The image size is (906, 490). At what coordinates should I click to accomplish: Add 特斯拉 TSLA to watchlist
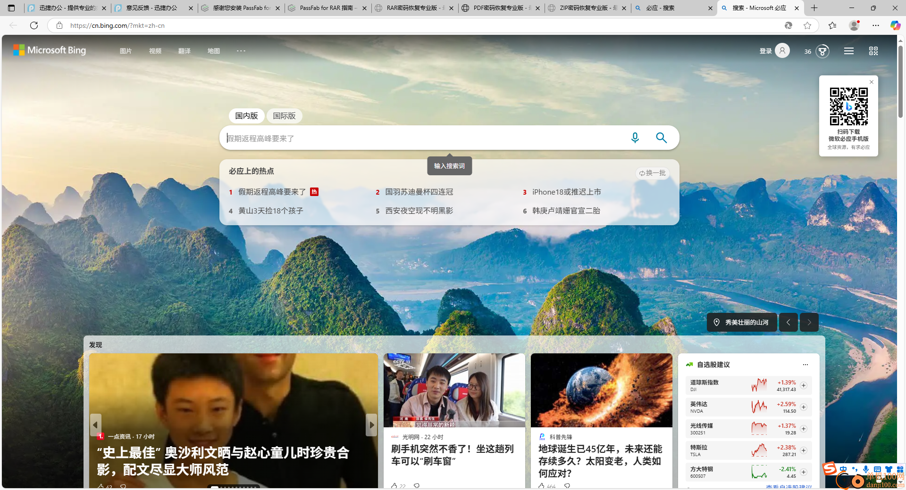[804, 450]
